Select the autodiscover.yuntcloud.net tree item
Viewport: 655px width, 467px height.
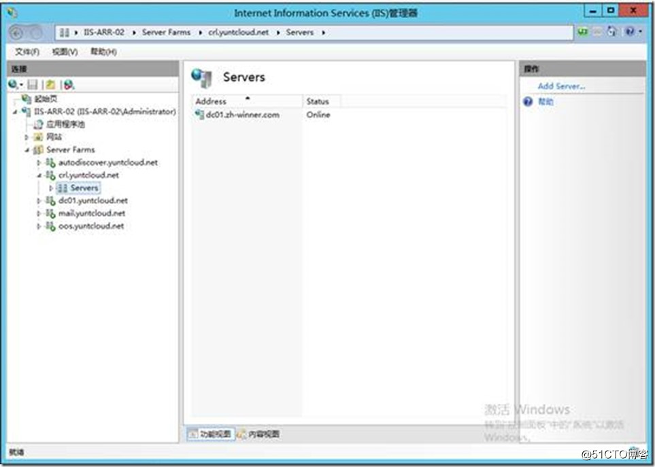(x=108, y=162)
